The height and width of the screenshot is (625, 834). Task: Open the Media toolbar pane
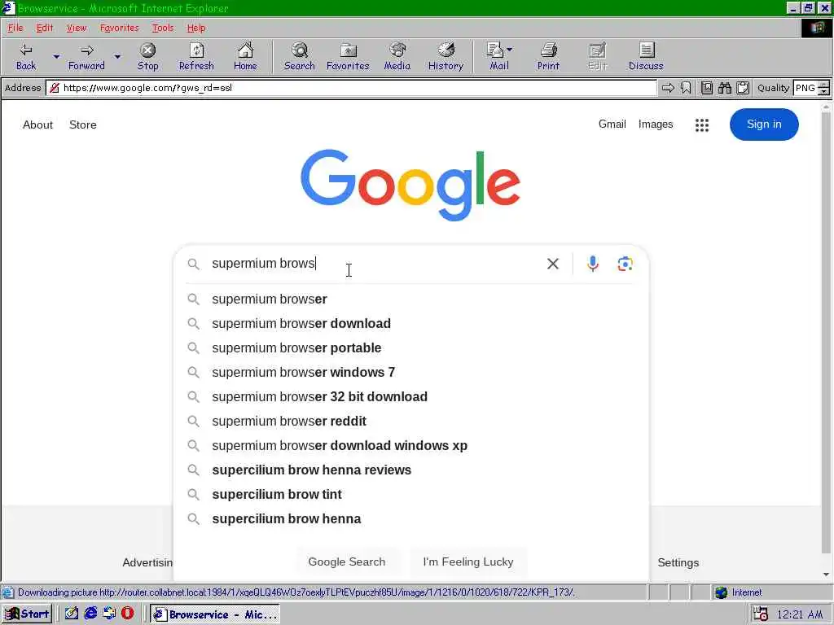[x=397, y=56]
